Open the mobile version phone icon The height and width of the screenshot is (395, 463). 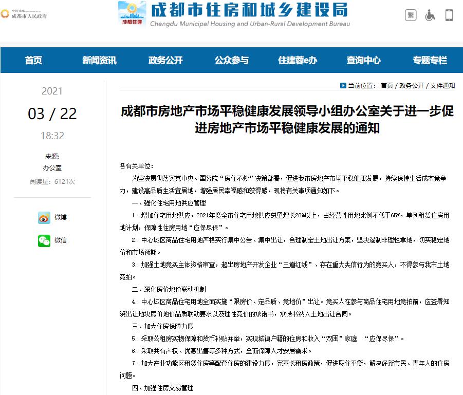(x=449, y=15)
